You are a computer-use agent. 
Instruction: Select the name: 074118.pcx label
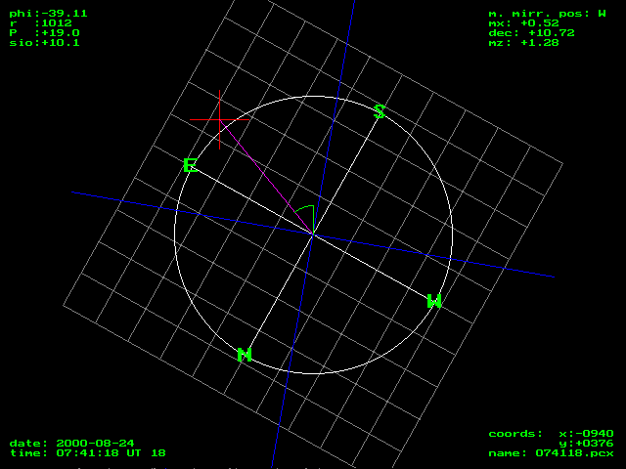pos(551,453)
